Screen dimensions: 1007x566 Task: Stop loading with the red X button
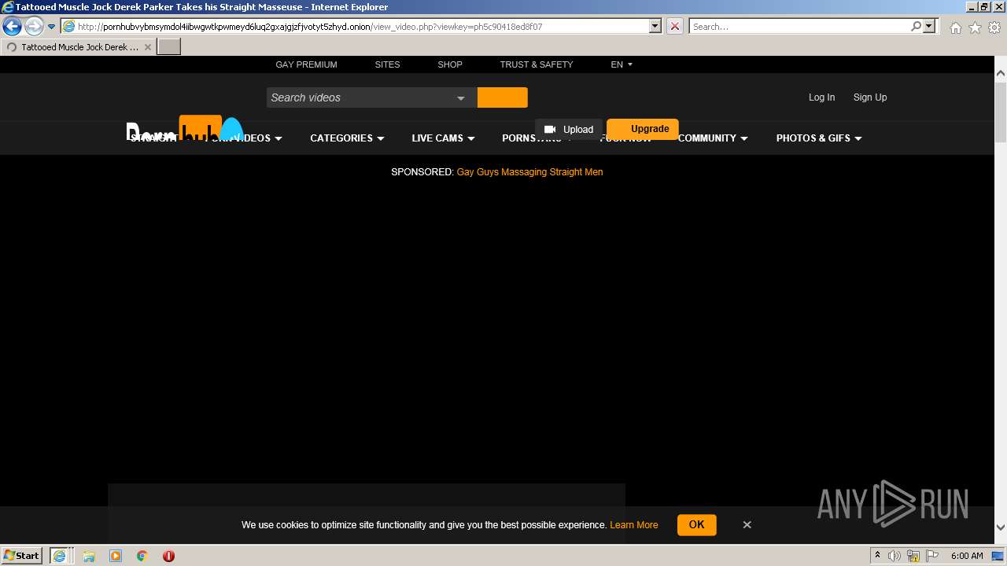pos(675,26)
